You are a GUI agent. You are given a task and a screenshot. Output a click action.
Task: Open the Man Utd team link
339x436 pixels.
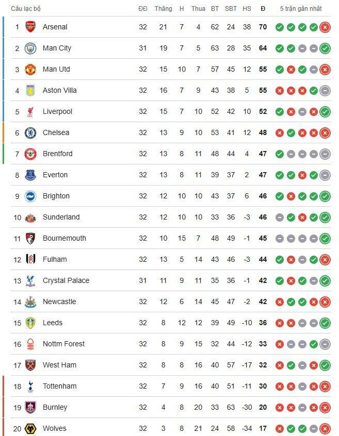[56, 69]
